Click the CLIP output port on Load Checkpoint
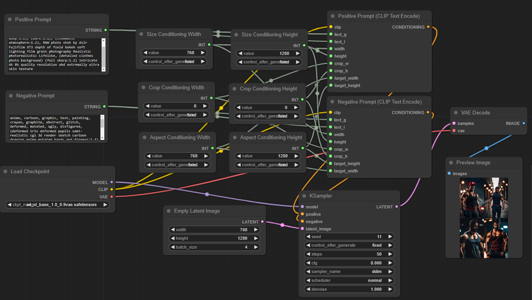The image size is (532, 300). pos(111,189)
